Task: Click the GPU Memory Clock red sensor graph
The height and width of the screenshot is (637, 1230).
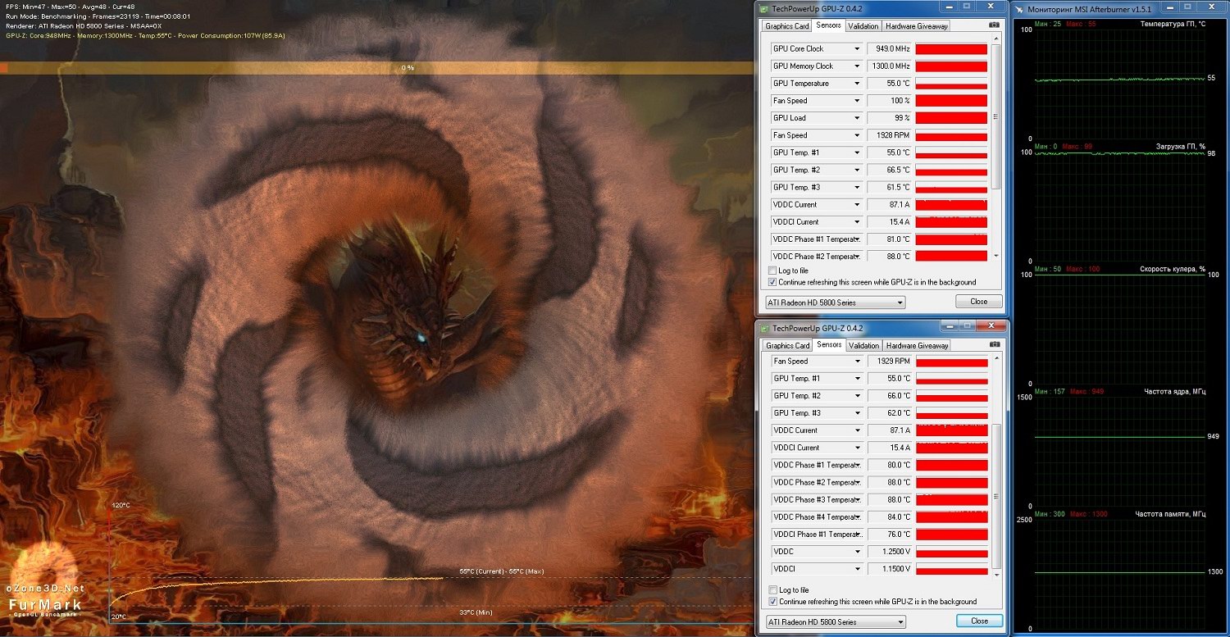Action: click(x=950, y=66)
